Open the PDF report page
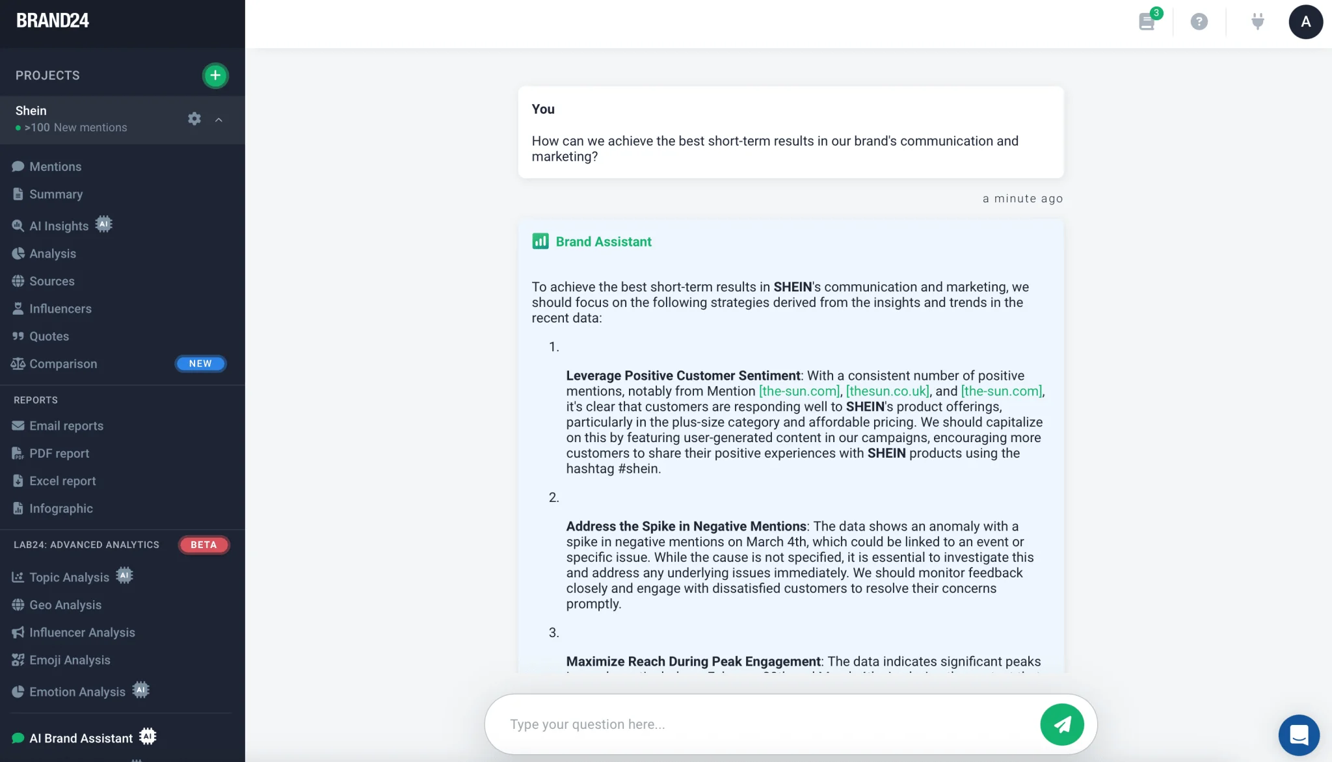Screen dimensions: 1332x762 click(x=59, y=454)
